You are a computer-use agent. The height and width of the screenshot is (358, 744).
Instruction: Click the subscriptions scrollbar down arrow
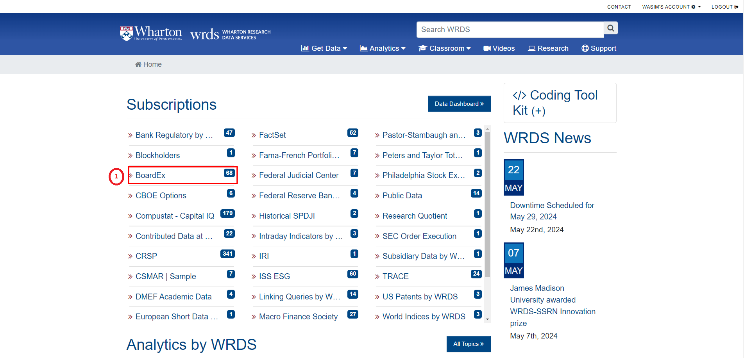coord(487,319)
